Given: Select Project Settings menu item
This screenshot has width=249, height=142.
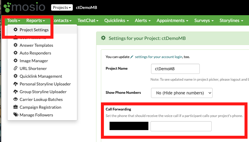Looking at the screenshot, I should pos(42,30).
